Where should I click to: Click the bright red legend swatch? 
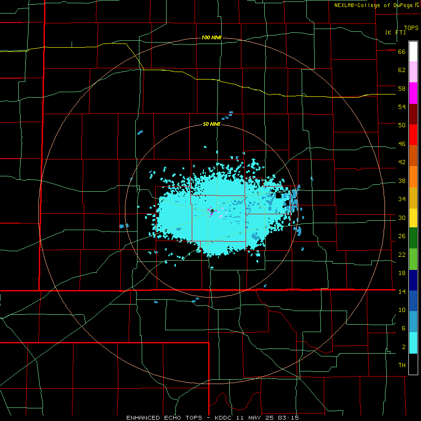(x=413, y=135)
